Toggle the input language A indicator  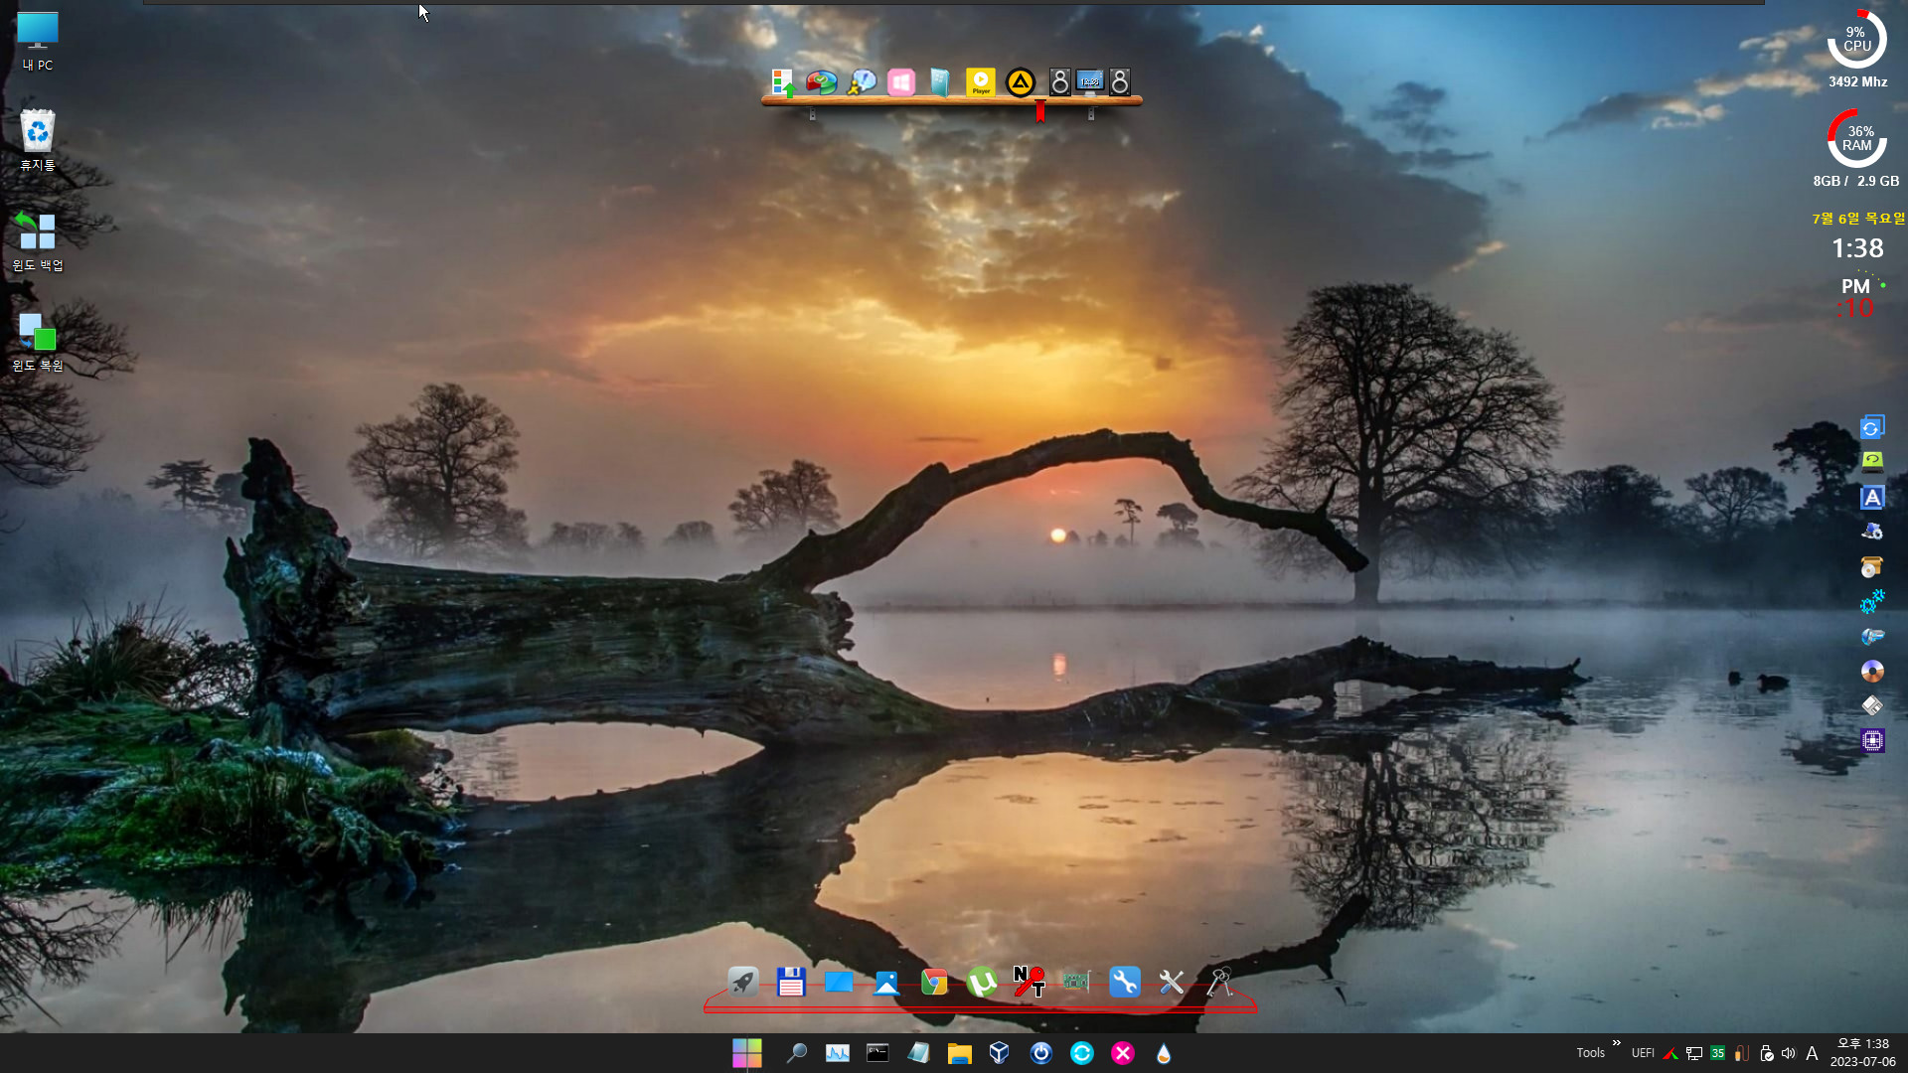coord(1813,1053)
